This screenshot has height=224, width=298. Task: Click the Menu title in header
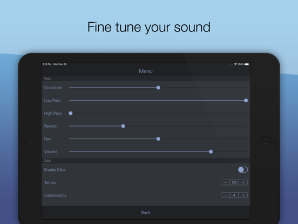click(x=146, y=71)
